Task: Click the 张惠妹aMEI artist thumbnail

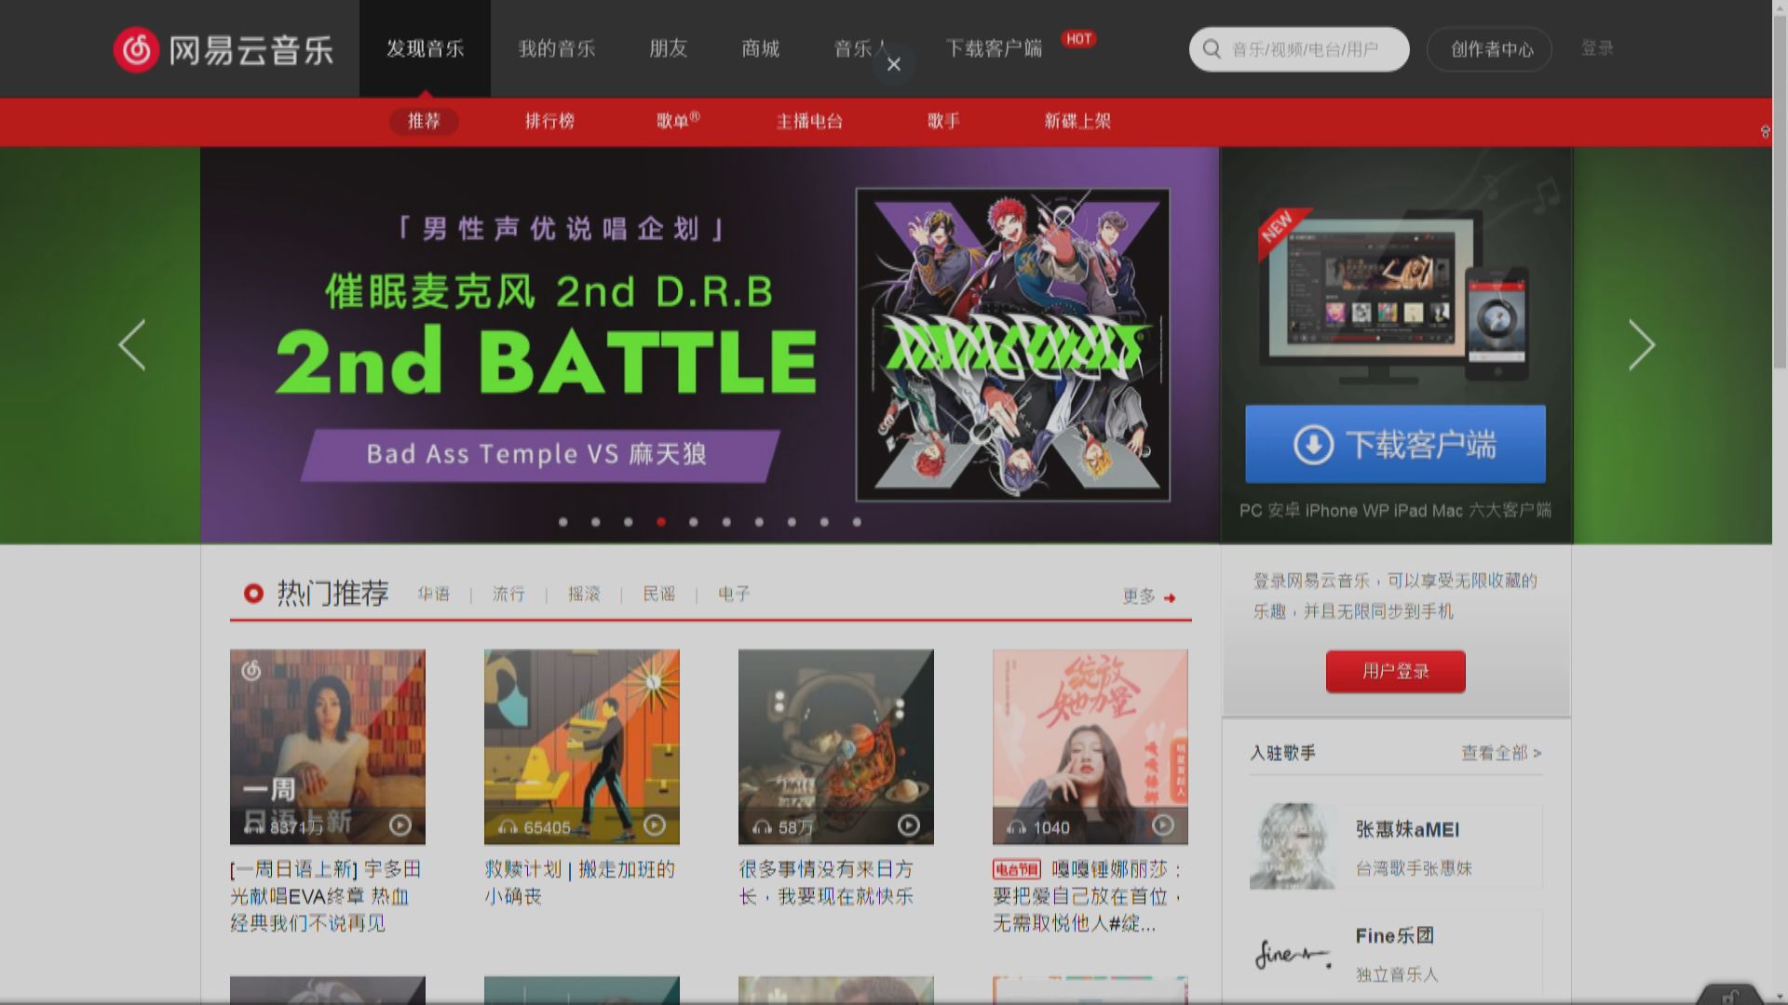Action: point(1293,845)
